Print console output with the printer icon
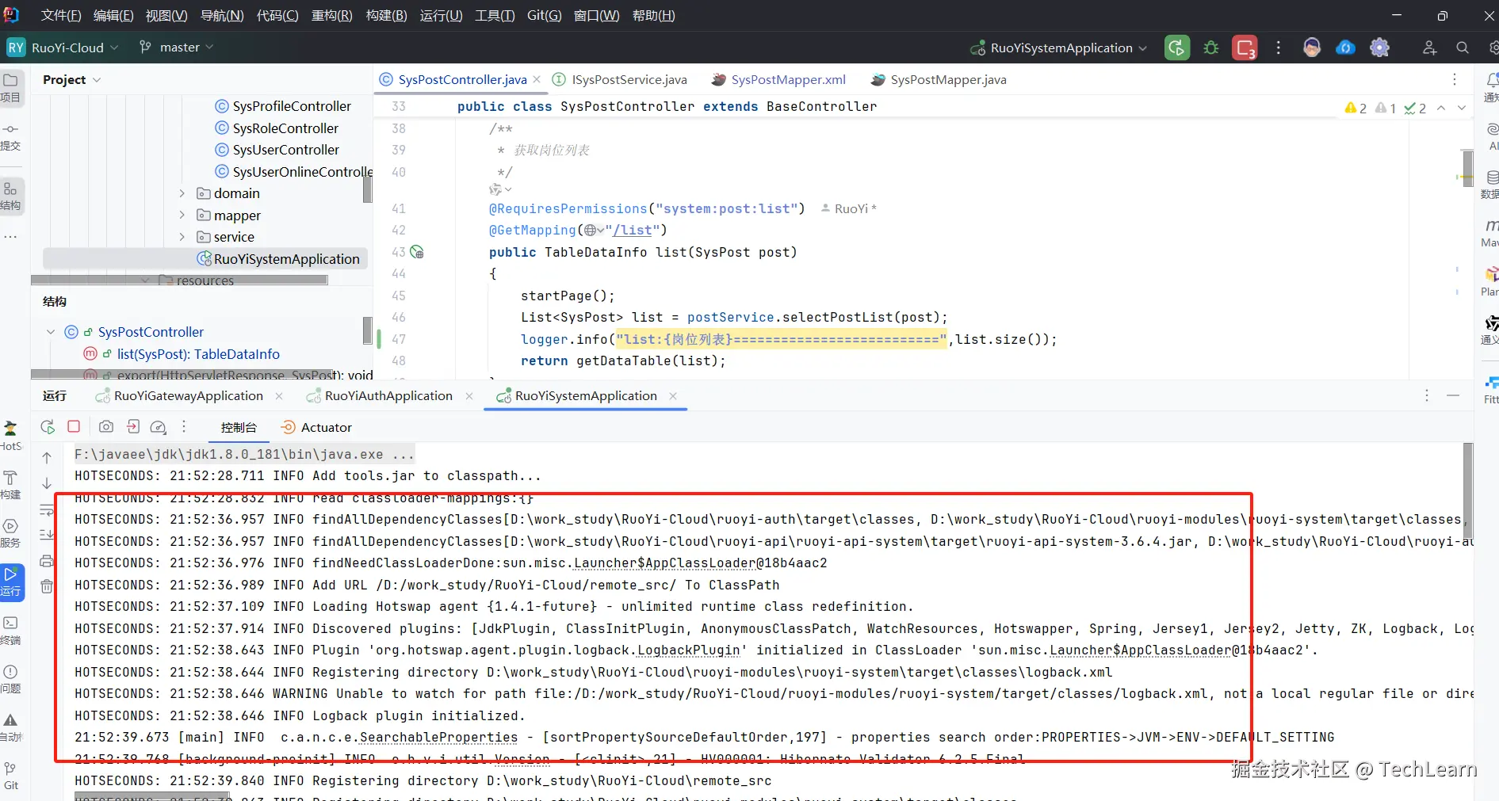Image resolution: width=1499 pixels, height=801 pixels. point(47,561)
